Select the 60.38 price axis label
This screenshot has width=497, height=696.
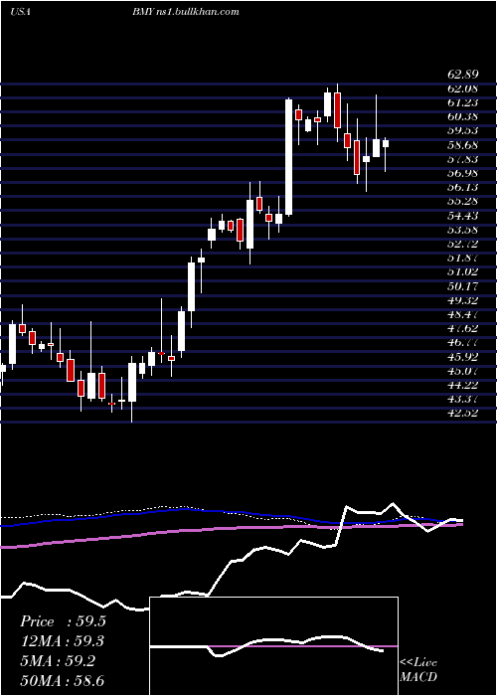462,116
